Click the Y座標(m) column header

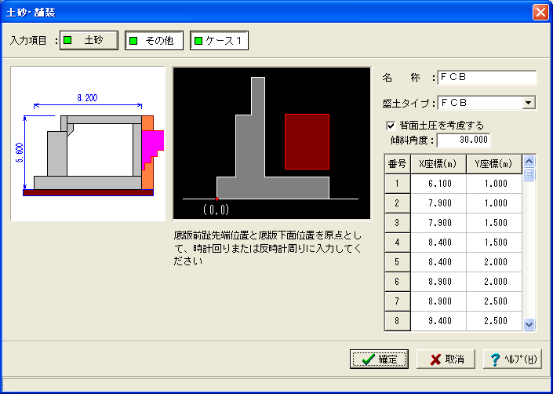click(x=494, y=164)
